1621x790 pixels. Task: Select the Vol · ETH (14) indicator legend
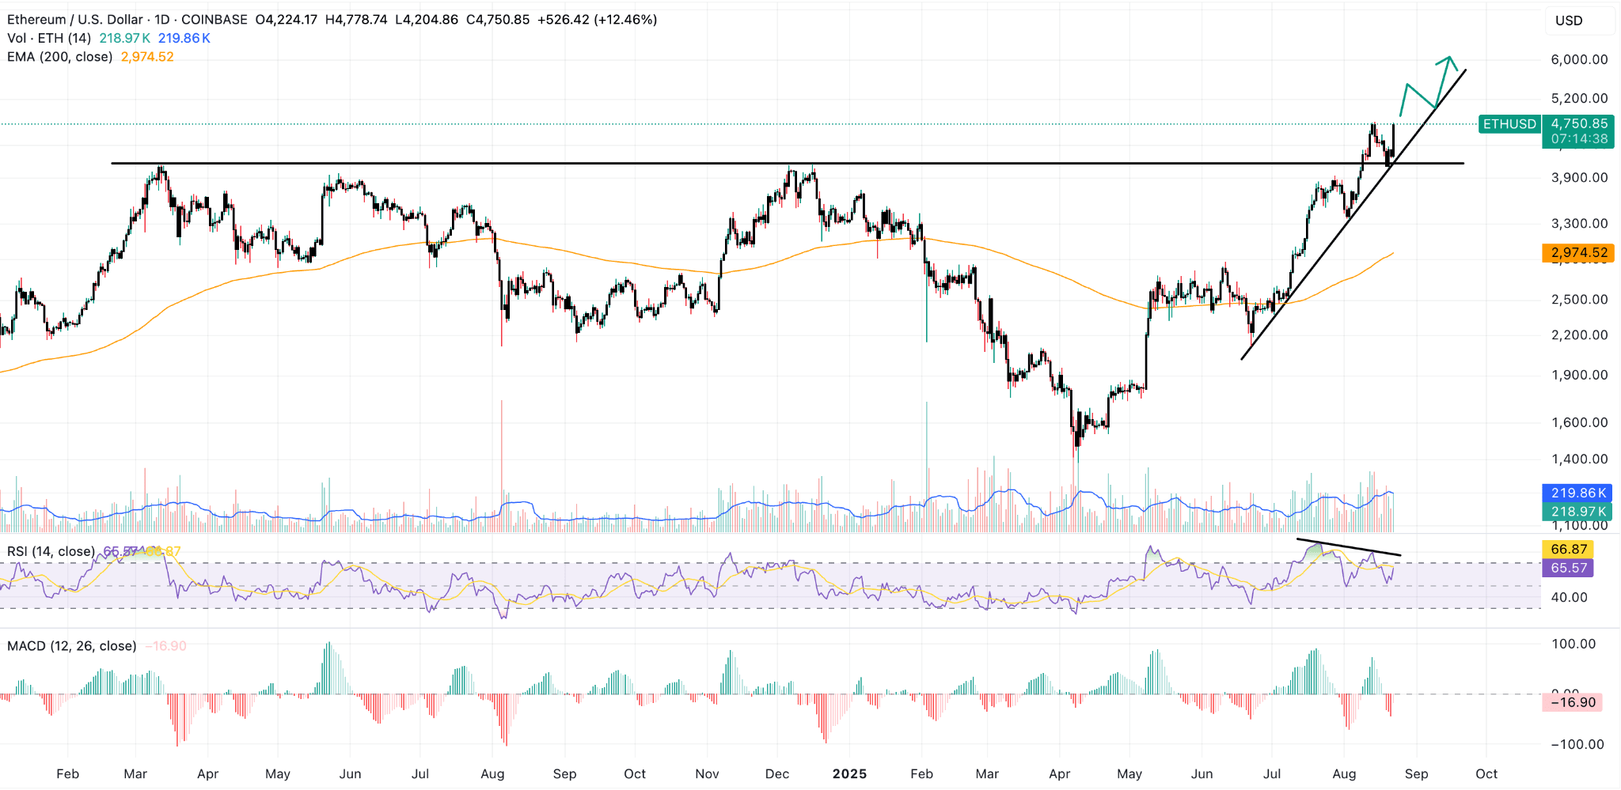tap(49, 38)
